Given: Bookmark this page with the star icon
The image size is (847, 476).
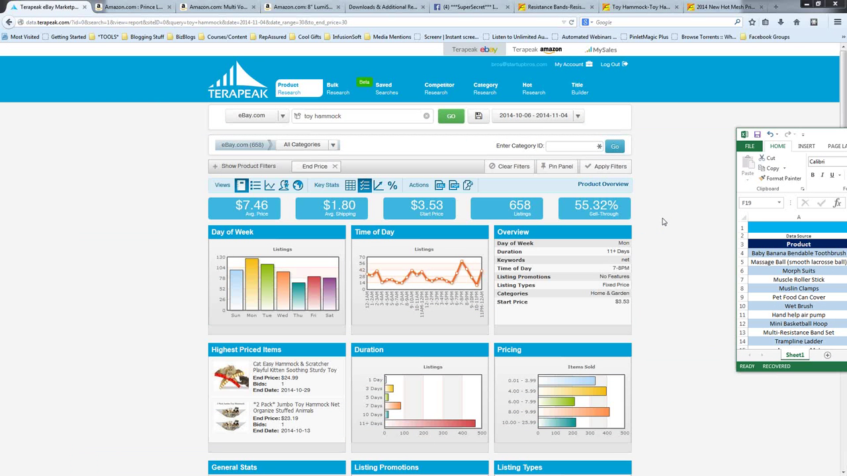Looking at the screenshot, I should pyautogui.click(x=752, y=22).
